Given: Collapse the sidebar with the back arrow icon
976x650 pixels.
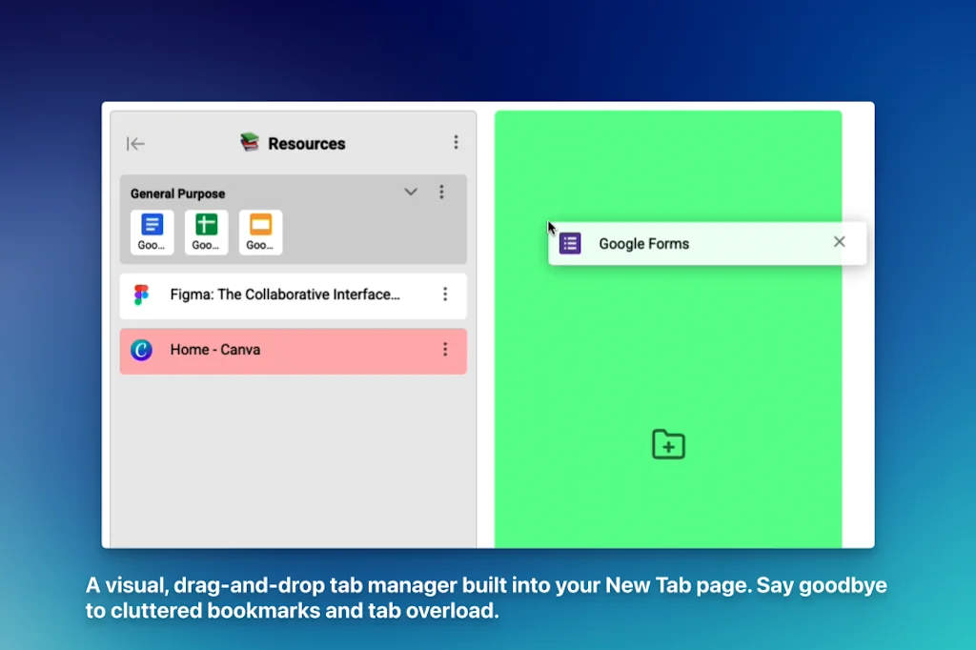Looking at the screenshot, I should 135,144.
